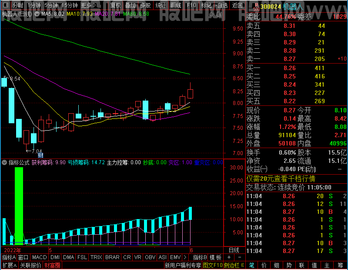This screenshot has width=348, height=270.
Task: Click the 统计 statistics button
Action: 161,5
